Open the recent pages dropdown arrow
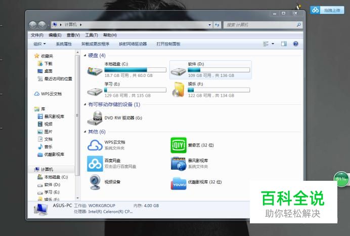 (x=48, y=26)
